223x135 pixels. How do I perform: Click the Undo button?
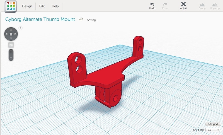coord(152,6)
